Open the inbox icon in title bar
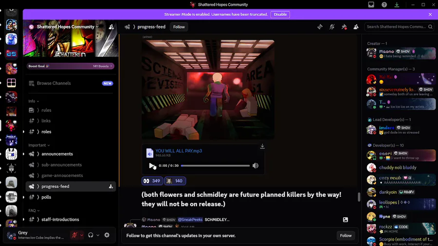 pos(371,4)
